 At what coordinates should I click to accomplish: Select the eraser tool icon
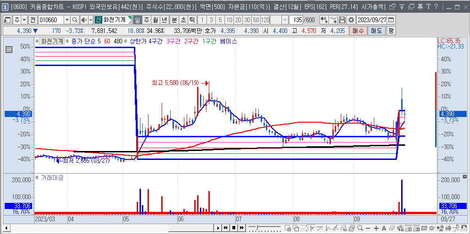tap(392, 228)
